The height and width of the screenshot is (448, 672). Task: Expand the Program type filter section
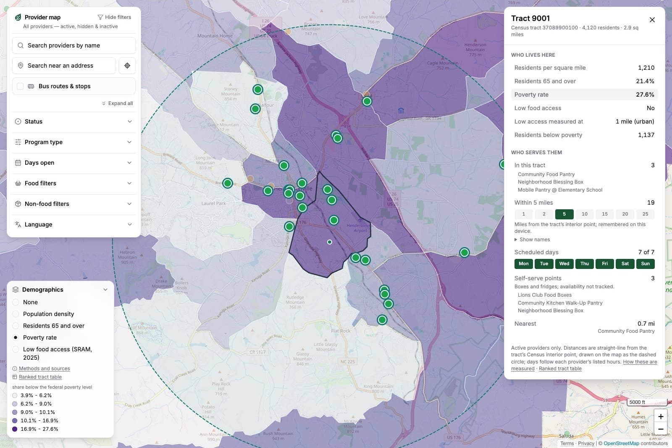click(74, 142)
